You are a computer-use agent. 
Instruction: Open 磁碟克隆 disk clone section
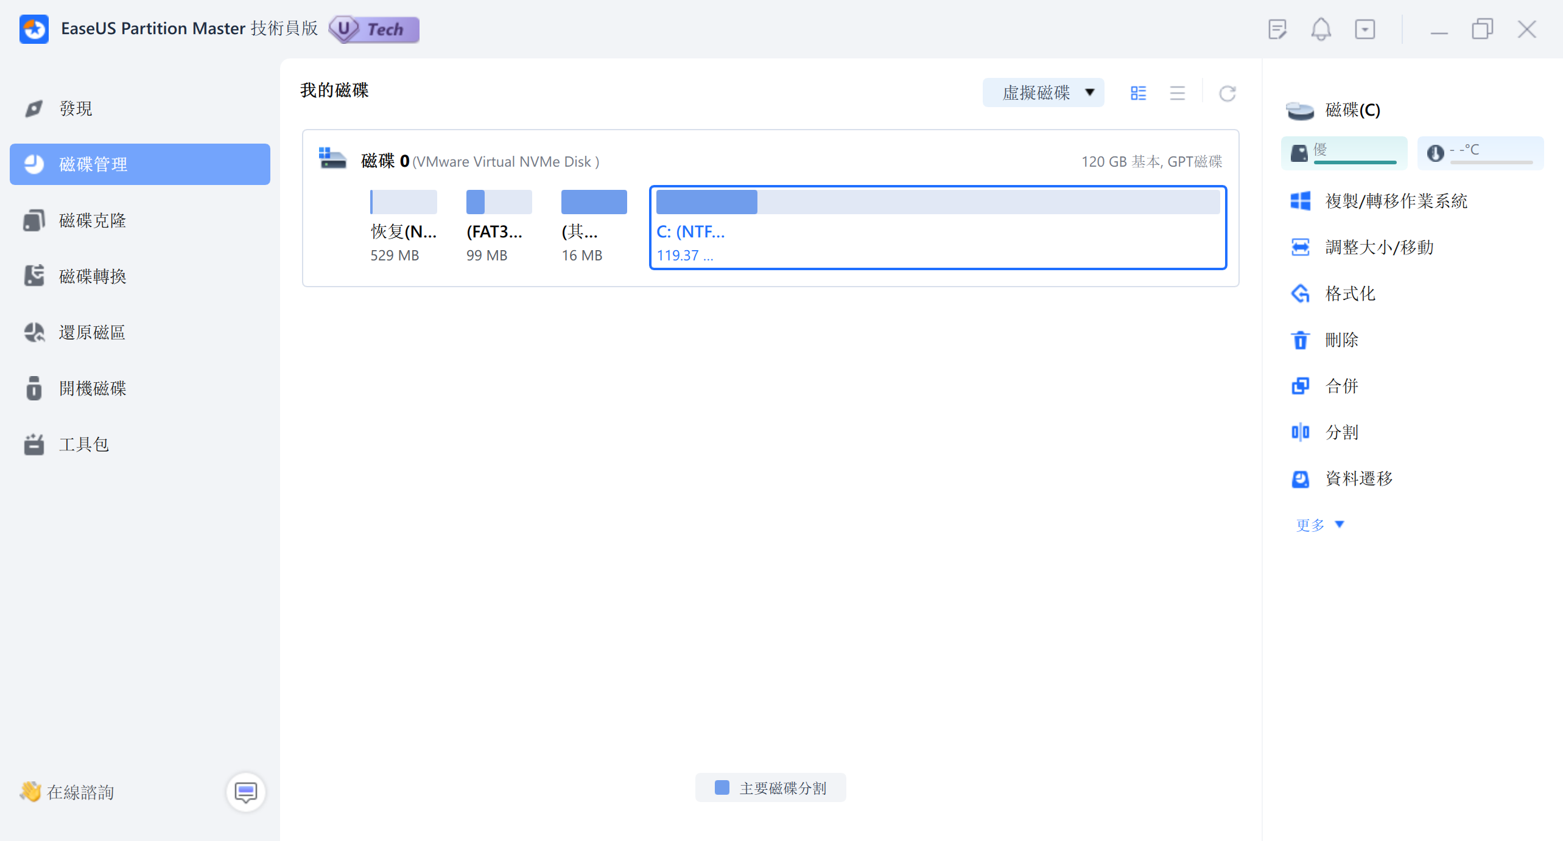click(139, 220)
